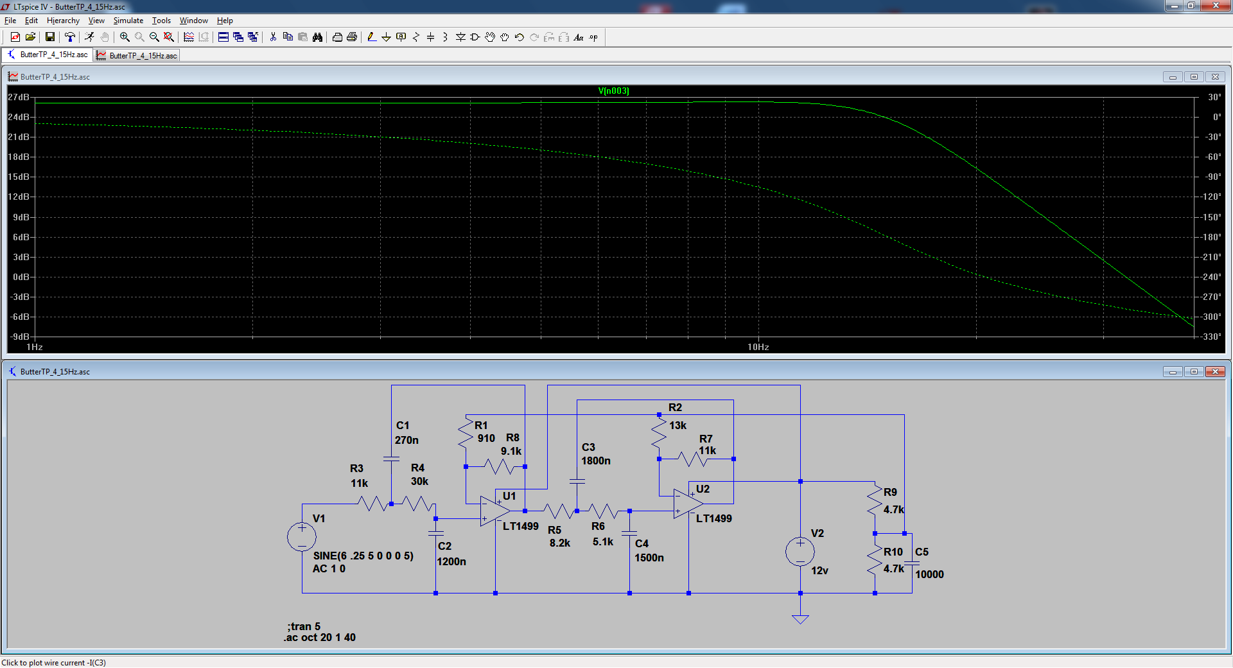Zoom in using the magnifier plus icon

[125, 37]
